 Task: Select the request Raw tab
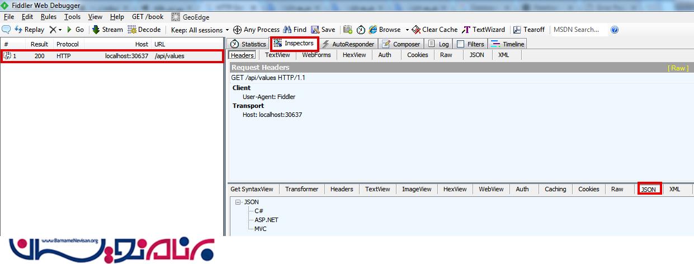(x=446, y=55)
